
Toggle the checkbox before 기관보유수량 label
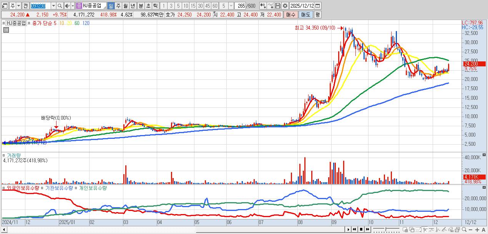click(43, 188)
